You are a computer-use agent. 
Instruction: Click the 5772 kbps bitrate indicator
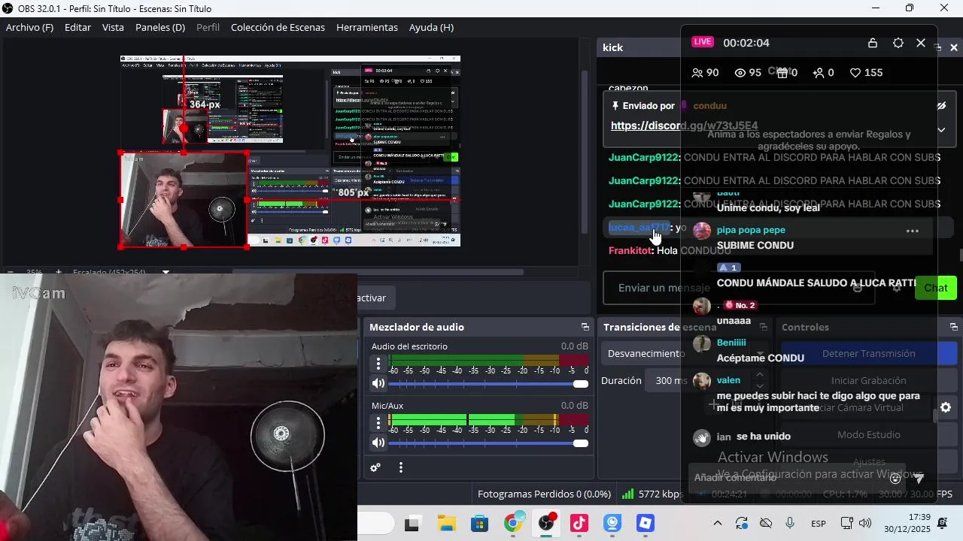click(x=652, y=494)
